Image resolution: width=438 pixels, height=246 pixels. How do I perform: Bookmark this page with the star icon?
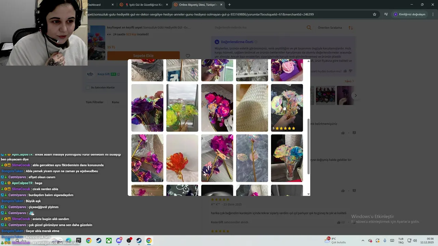tap(374, 14)
